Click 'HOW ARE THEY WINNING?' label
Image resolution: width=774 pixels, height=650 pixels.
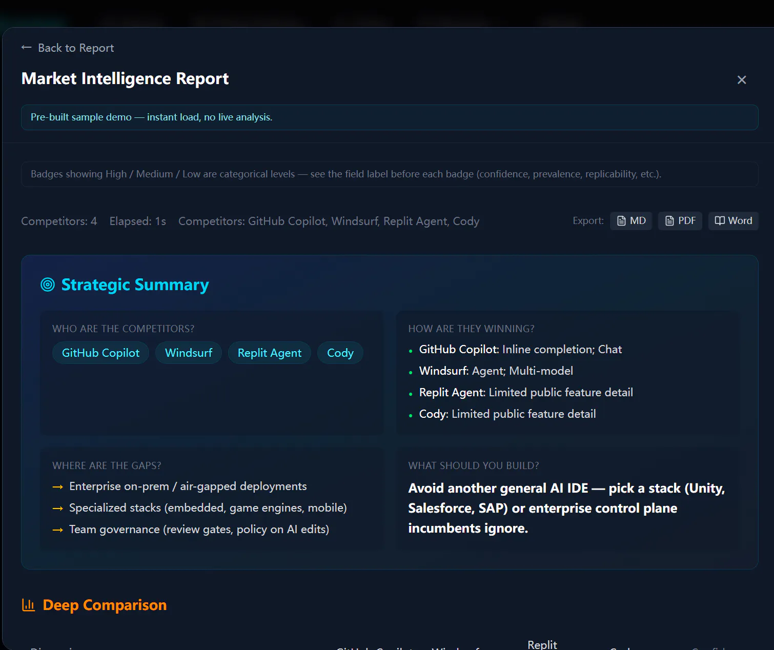[x=472, y=329]
